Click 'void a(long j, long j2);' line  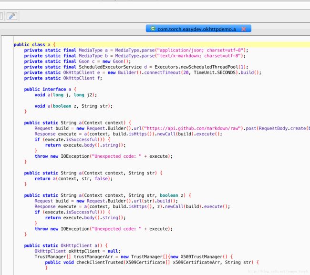(66, 95)
